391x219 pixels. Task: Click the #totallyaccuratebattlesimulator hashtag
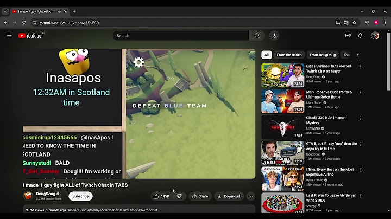[112, 210]
